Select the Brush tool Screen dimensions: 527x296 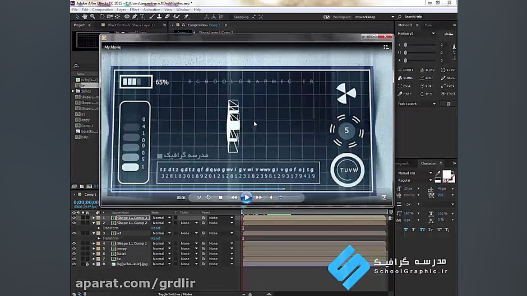click(x=152, y=16)
